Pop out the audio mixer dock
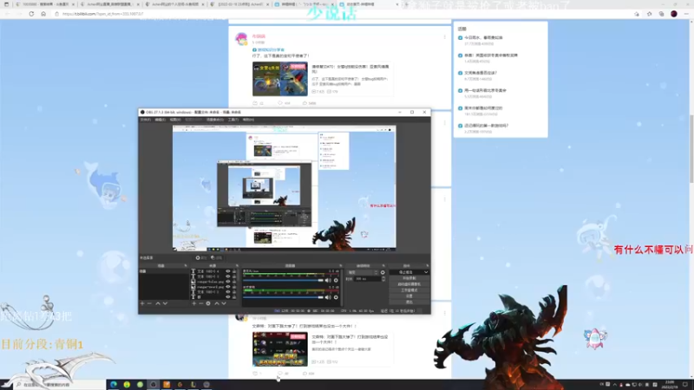Viewport: 694px width, 390px height. [x=340, y=266]
